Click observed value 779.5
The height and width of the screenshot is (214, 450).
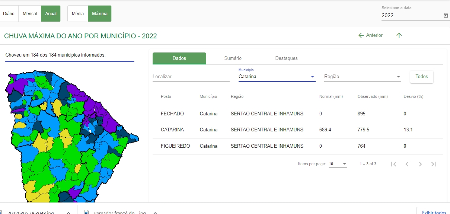[x=364, y=130]
